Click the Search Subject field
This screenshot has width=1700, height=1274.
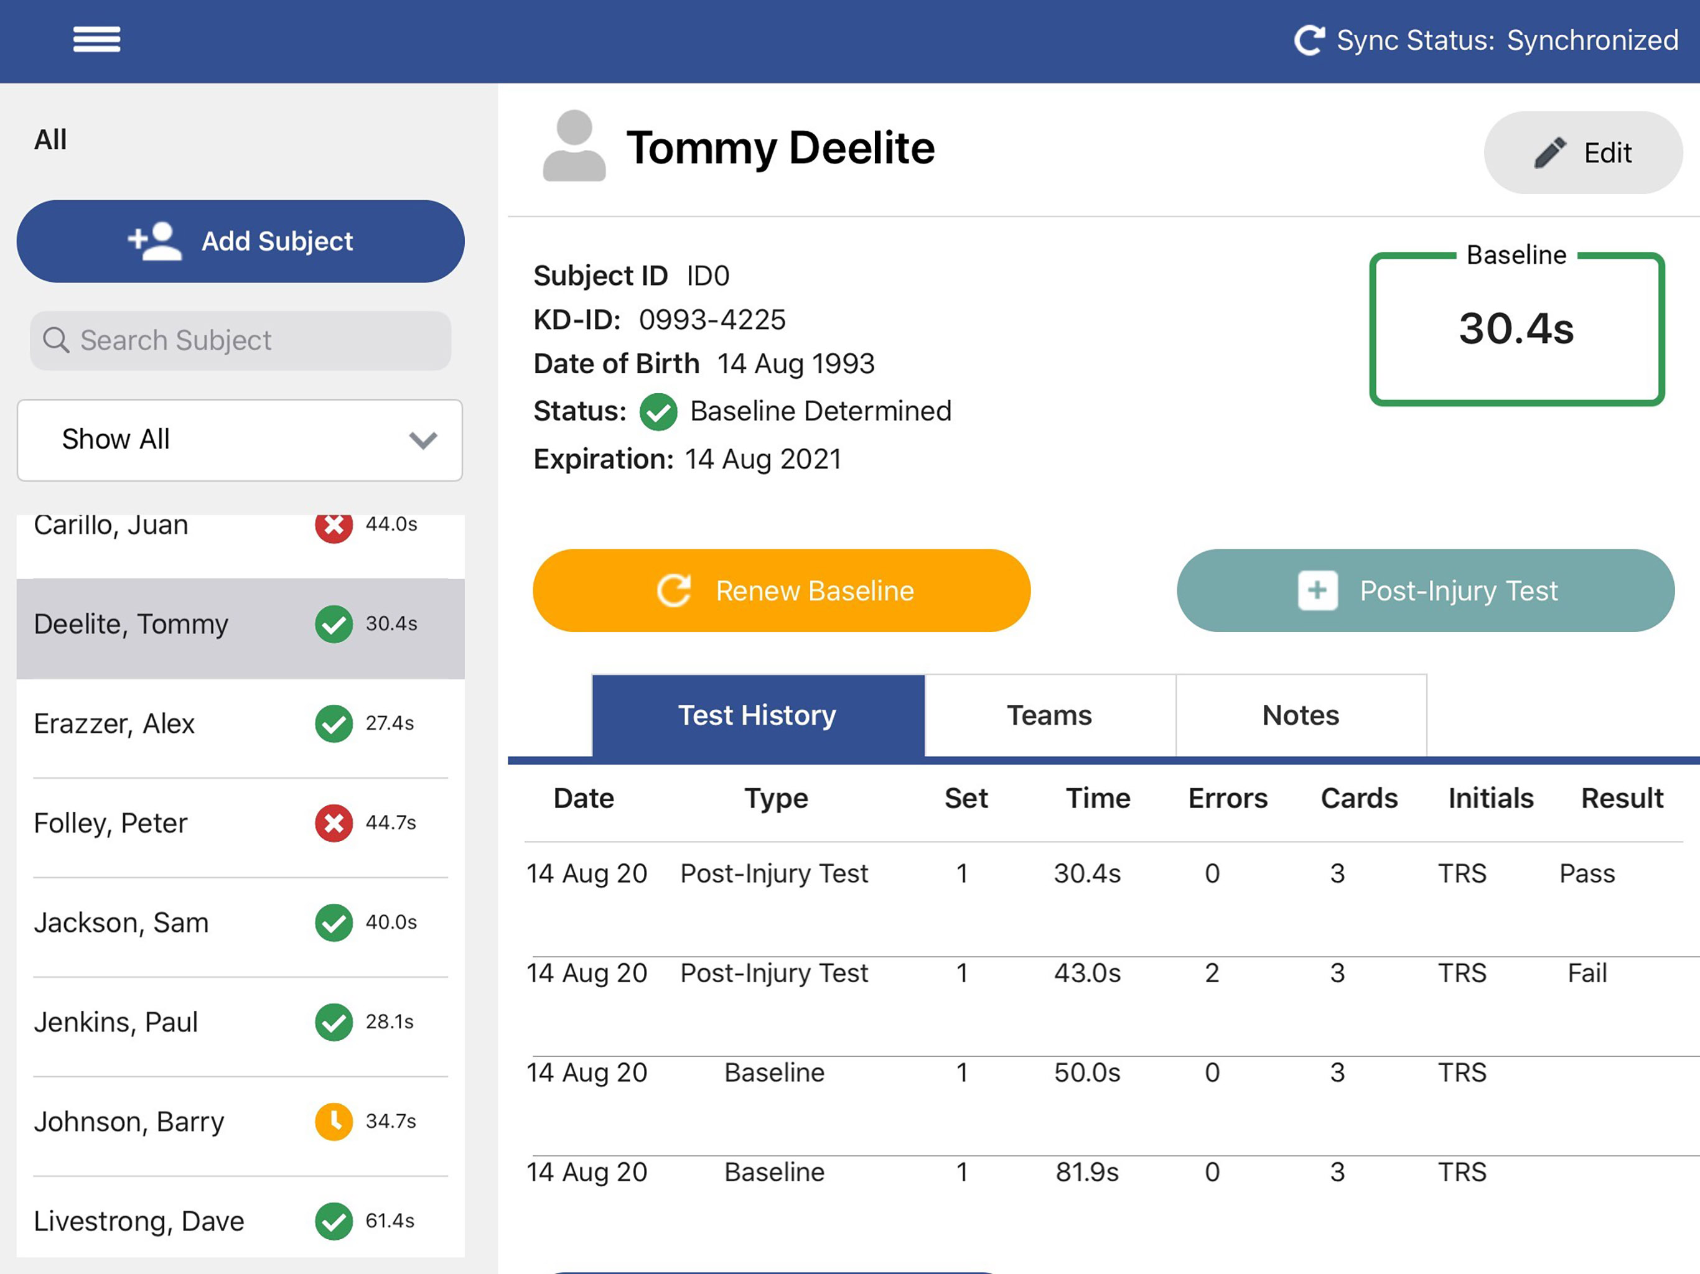(x=241, y=340)
